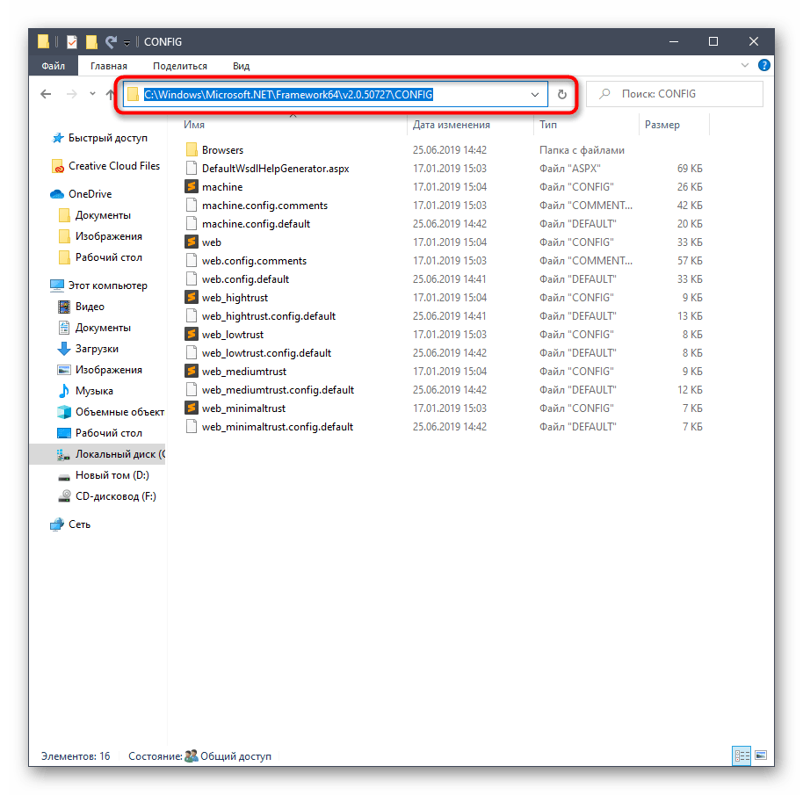Refresh the CONFIG folder view

(561, 94)
